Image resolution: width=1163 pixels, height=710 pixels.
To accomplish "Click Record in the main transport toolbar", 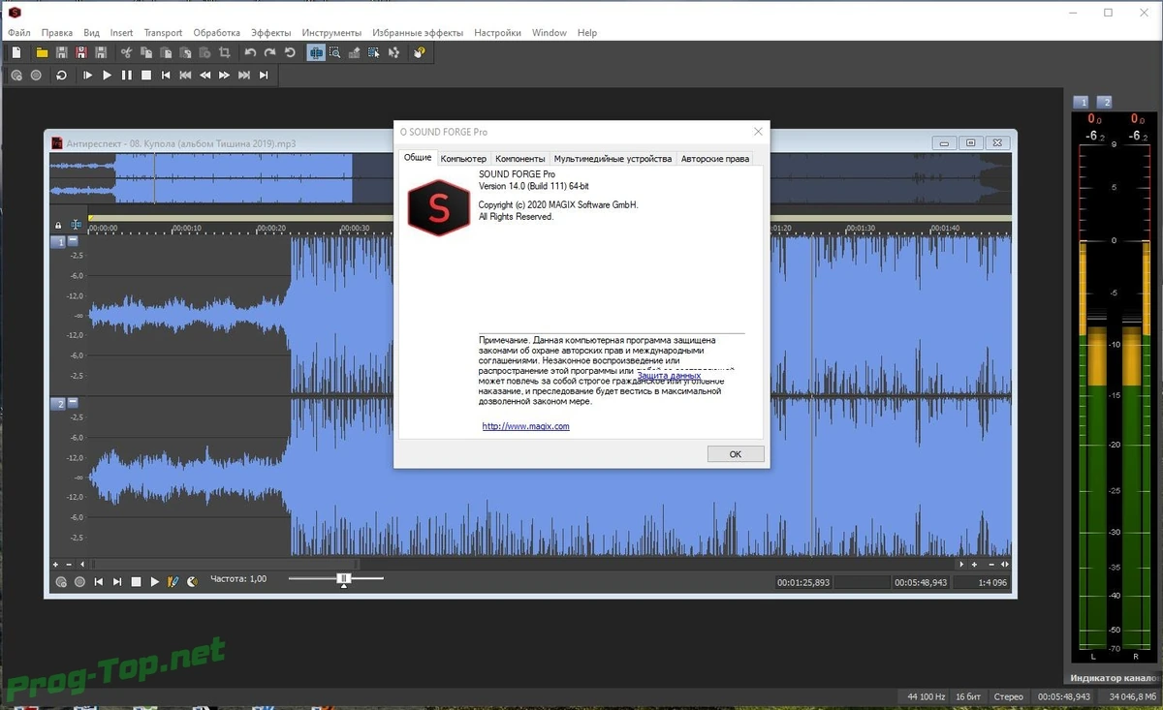I will [36, 75].
